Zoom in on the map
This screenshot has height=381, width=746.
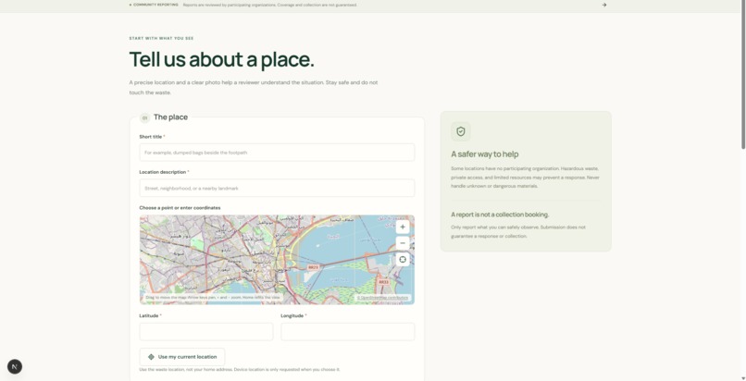tap(403, 227)
